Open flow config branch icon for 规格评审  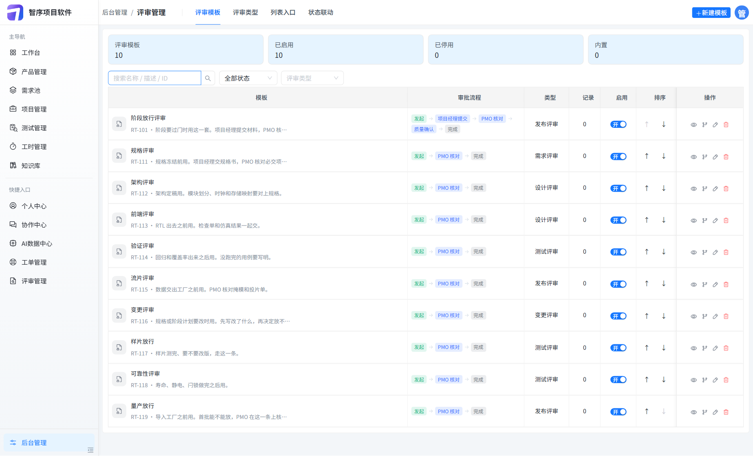(x=705, y=157)
